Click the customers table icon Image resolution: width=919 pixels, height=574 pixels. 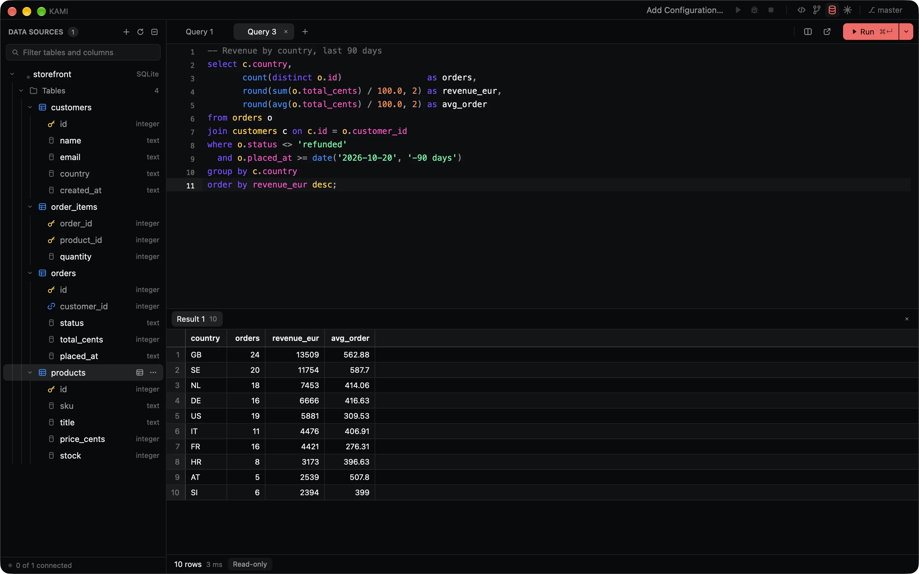point(42,107)
